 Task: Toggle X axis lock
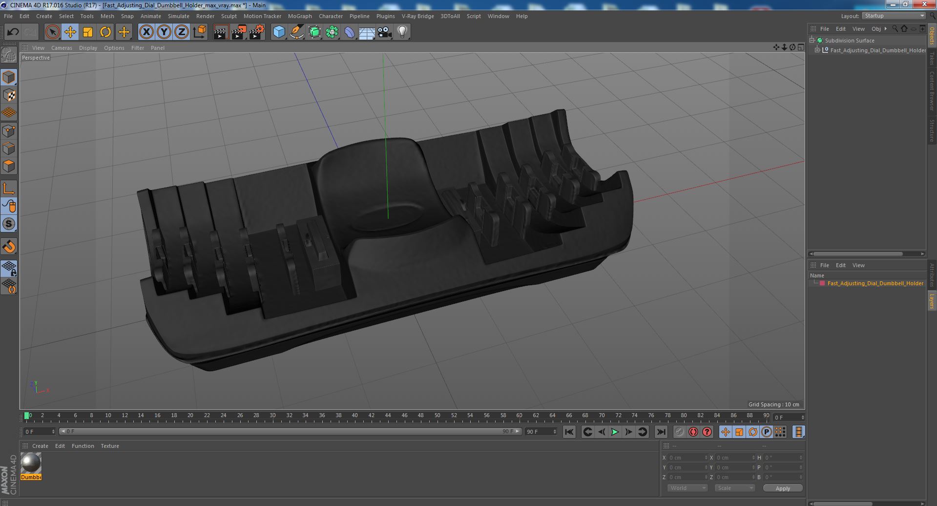[x=146, y=32]
